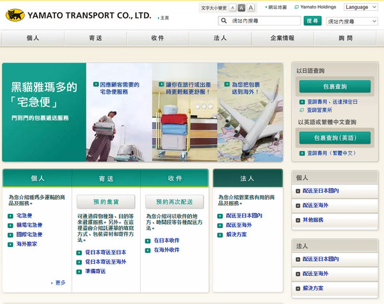Select the medium font size A icon
Screen dimensions: 384x304
[241, 8]
